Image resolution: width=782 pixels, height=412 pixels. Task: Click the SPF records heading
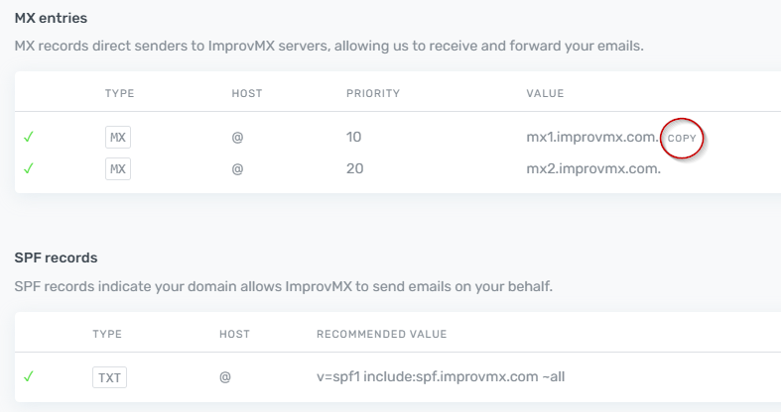tap(56, 257)
